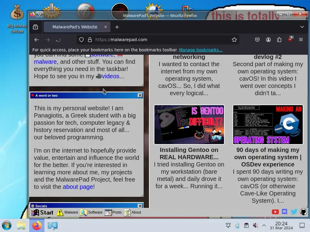Open Firefox account icon
The image size is (310, 232).
pyautogui.click(x=268, y=40)
